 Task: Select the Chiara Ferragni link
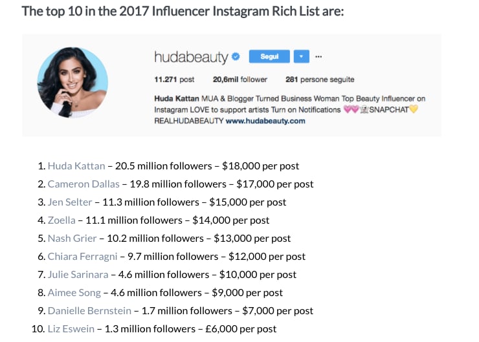pyautogui.click(x=82, y=256)
